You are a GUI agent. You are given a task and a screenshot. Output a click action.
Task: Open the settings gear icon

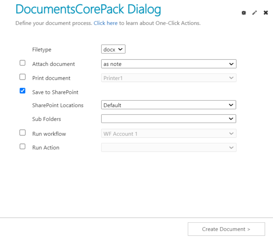pos(244,13)
